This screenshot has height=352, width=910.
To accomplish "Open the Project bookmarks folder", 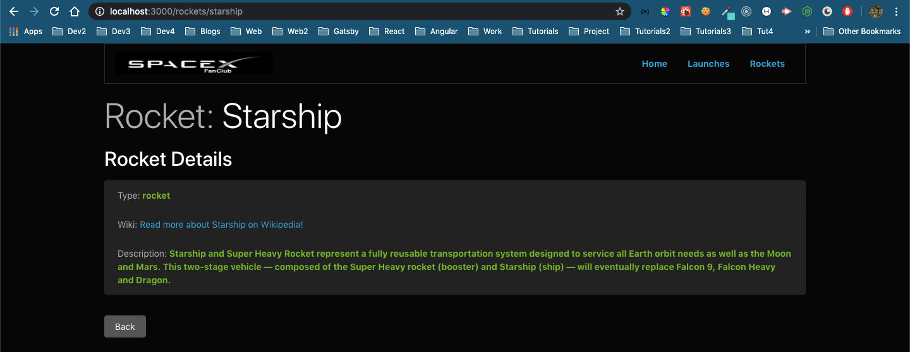I will (x=589, y=31).
